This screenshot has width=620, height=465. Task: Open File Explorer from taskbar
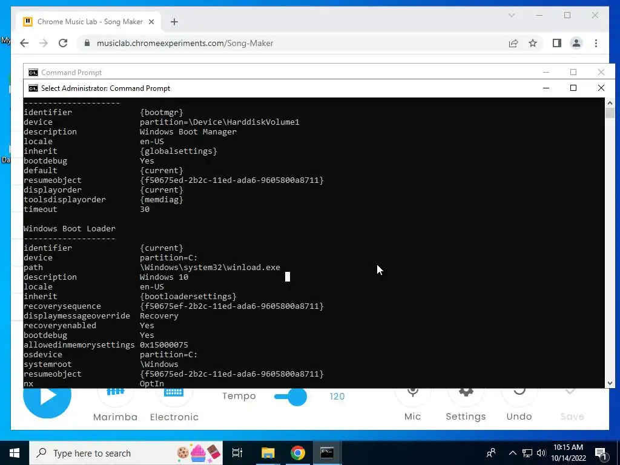point(268,453)
